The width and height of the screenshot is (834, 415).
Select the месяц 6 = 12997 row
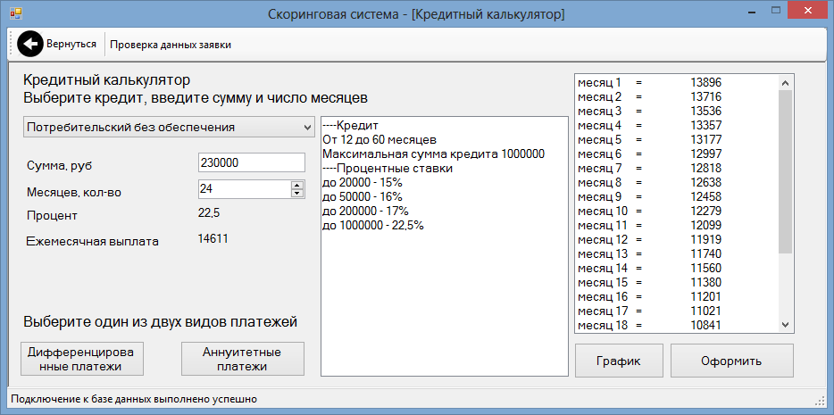[x=677, y=154]
